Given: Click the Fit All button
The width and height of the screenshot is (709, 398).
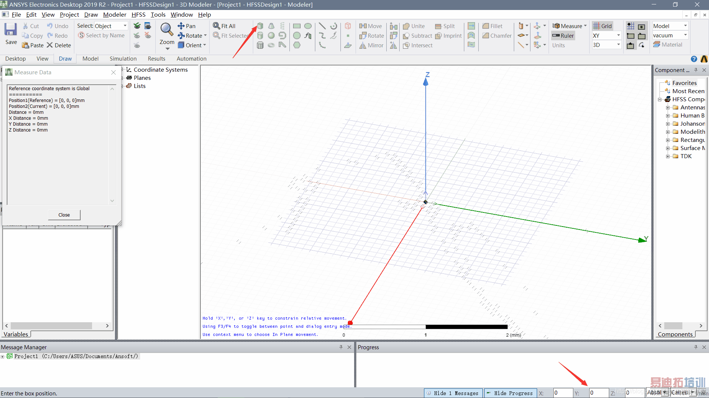Looking at the screenshot, I should (x=224, y=26).
